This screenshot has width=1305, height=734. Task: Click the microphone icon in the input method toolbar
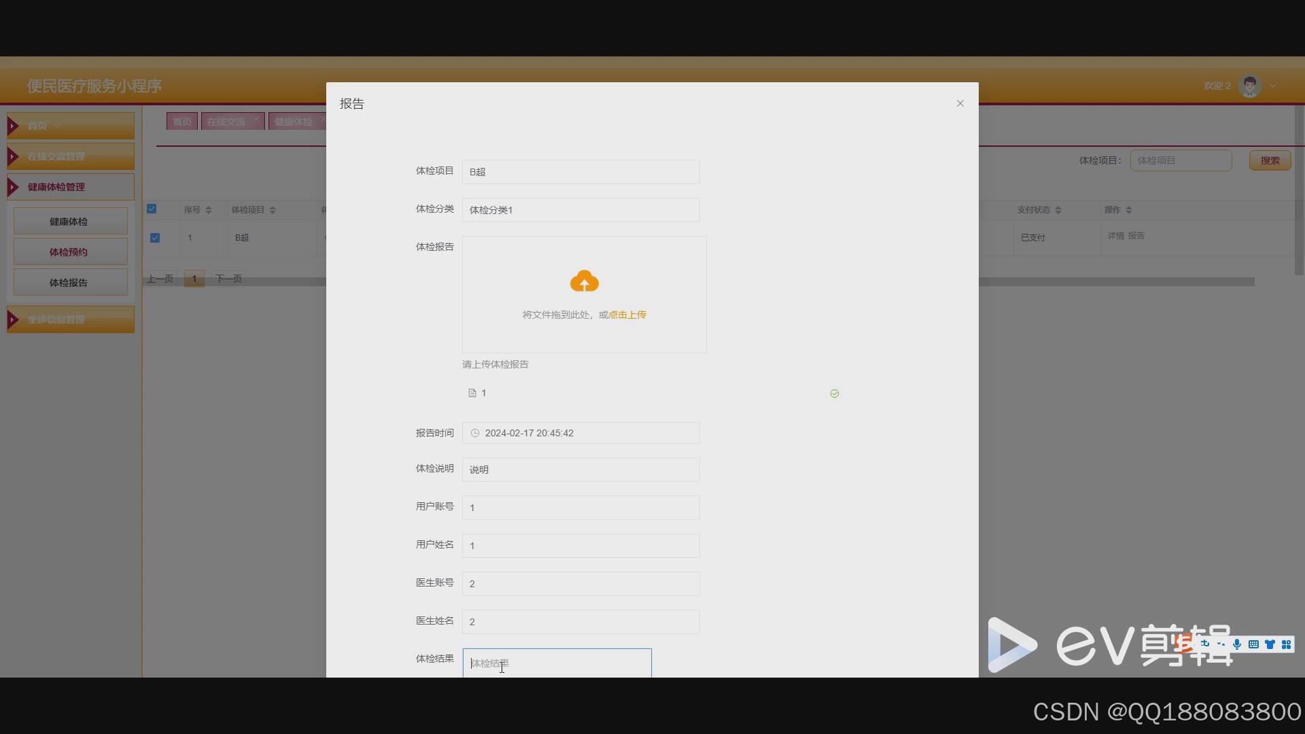[1237, 644]
